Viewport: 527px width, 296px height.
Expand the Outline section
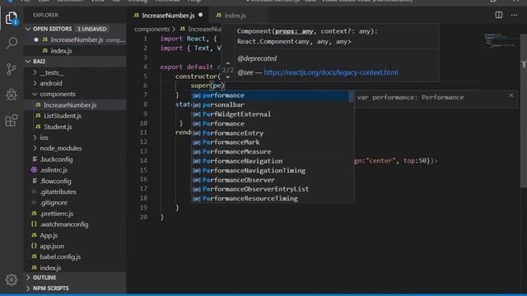[28, 278]
